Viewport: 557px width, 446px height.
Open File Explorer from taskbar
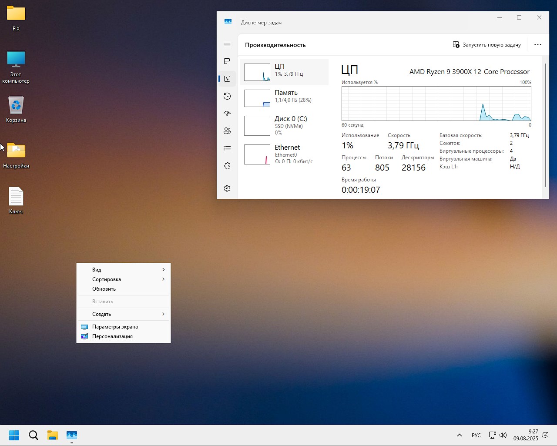(x=53, y=435)
